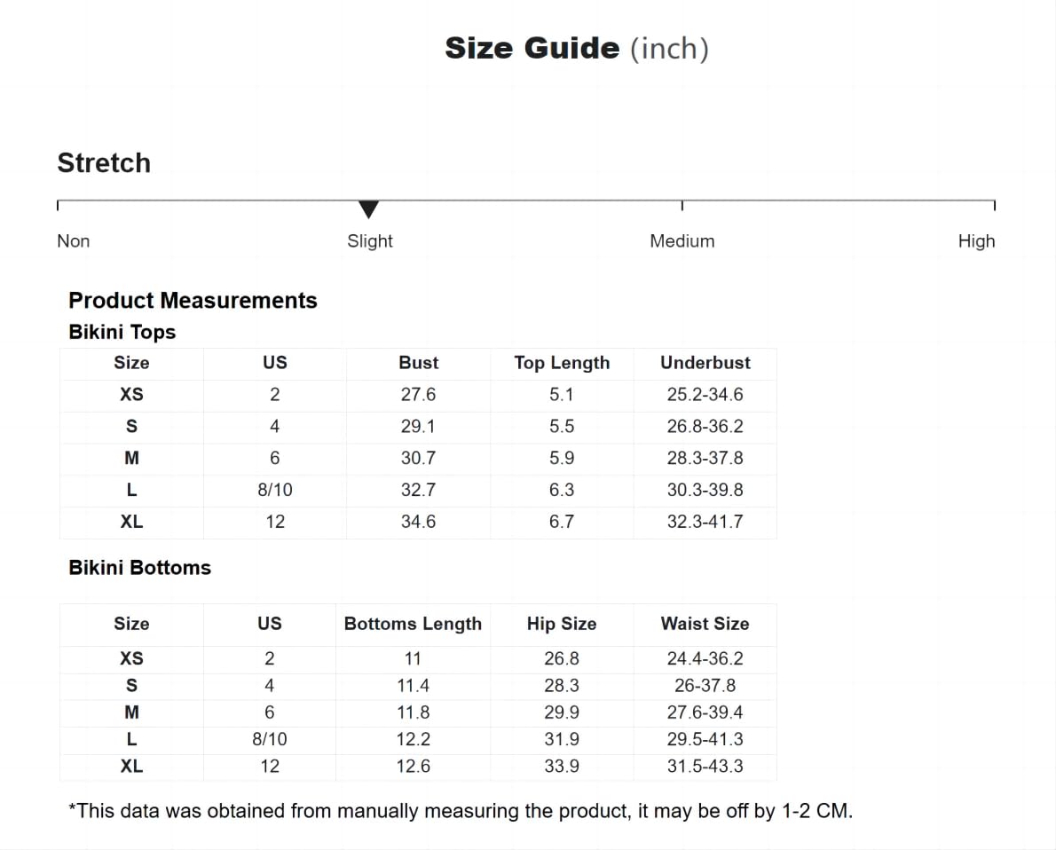Click the Hip Size column header
The height and width of the screenshot is (850, 1056).
562,624
